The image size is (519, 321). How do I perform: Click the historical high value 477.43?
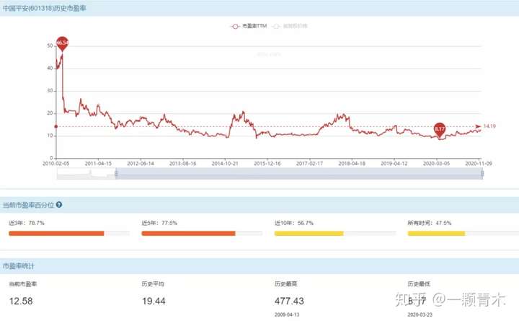(x=289, y=301)
